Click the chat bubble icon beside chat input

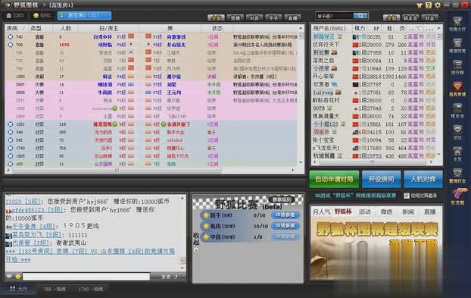tap(9, 276)
